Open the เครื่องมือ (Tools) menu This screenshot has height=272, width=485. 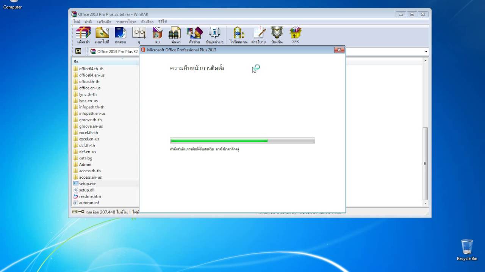point(104,22)
